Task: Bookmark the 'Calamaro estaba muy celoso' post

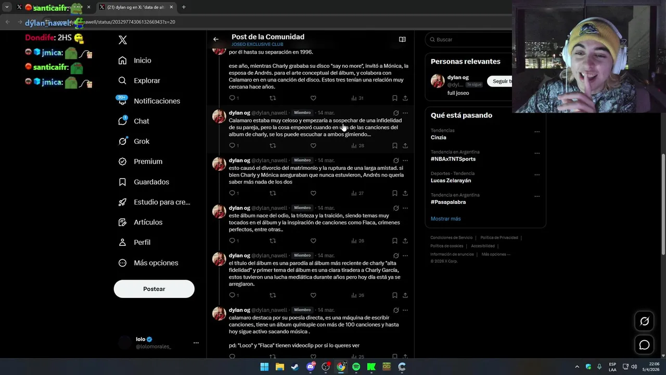Action: point(395,146)
